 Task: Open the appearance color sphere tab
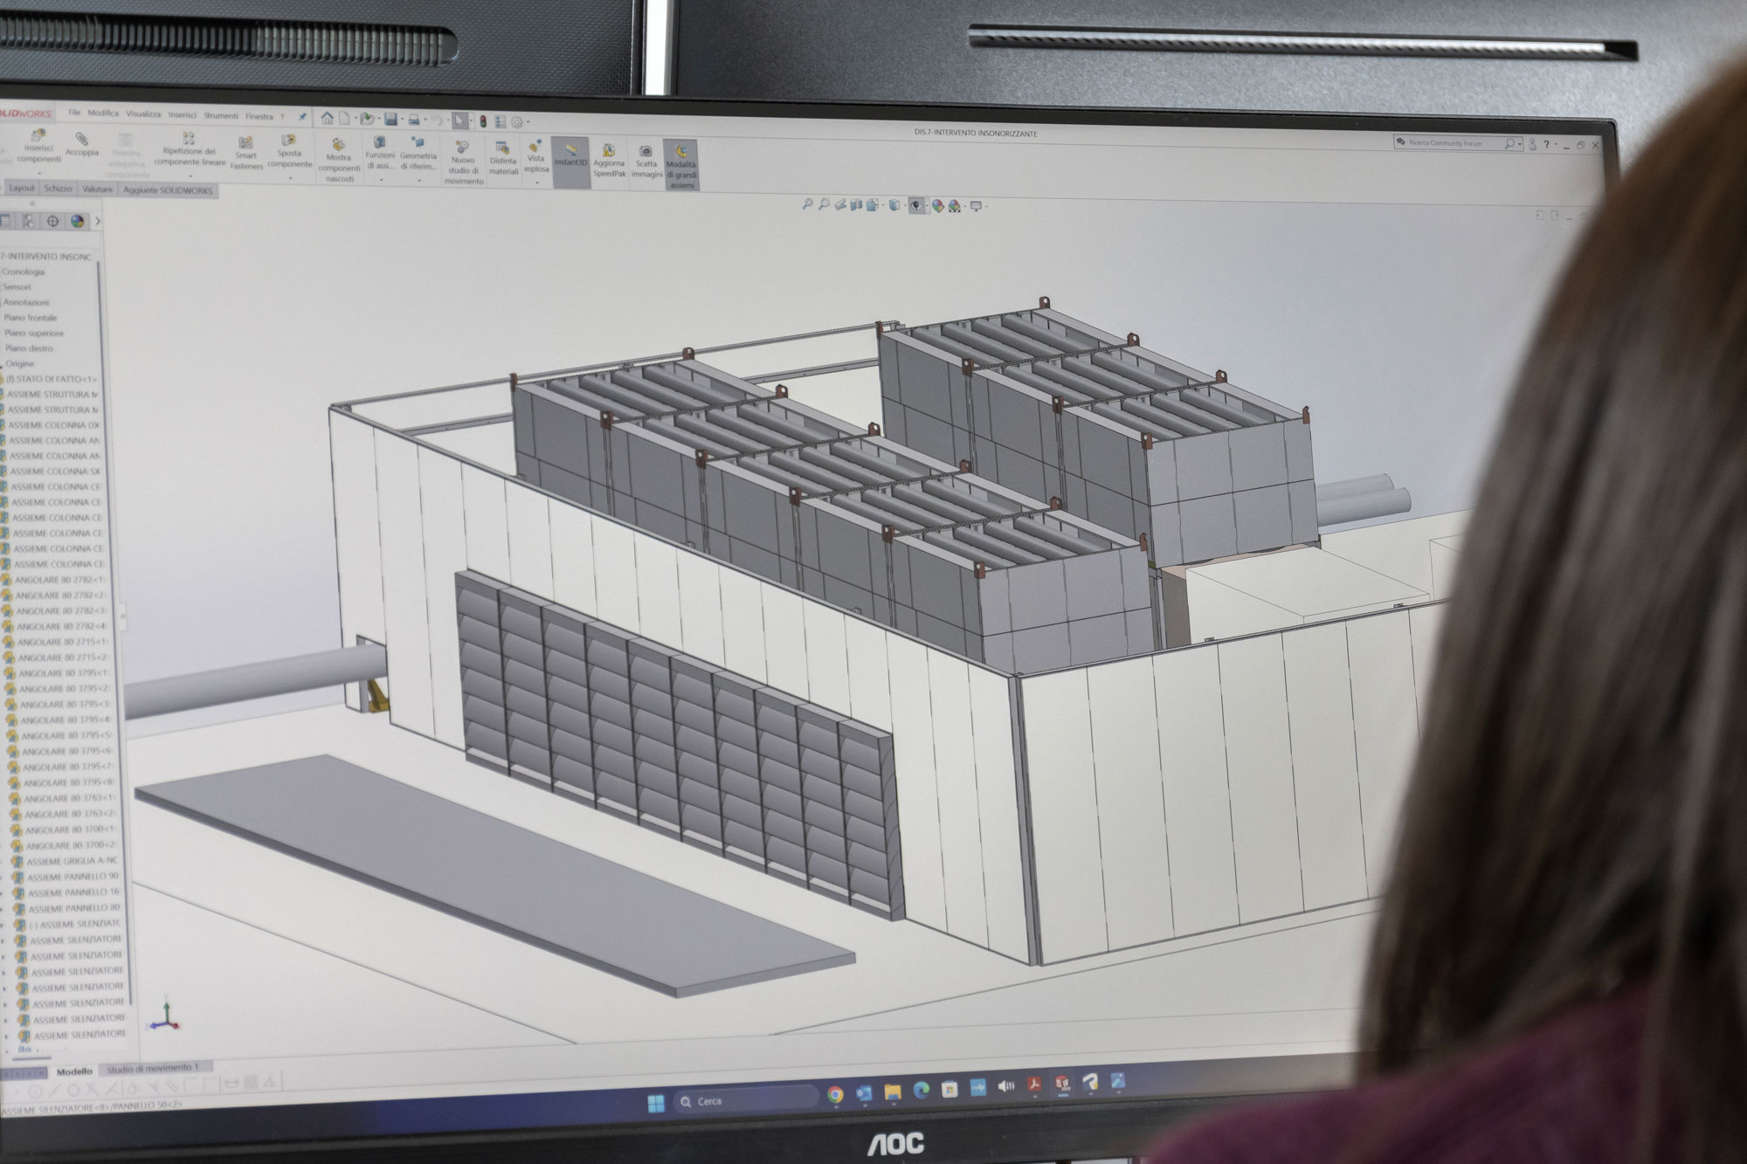(x=77, y=221)
